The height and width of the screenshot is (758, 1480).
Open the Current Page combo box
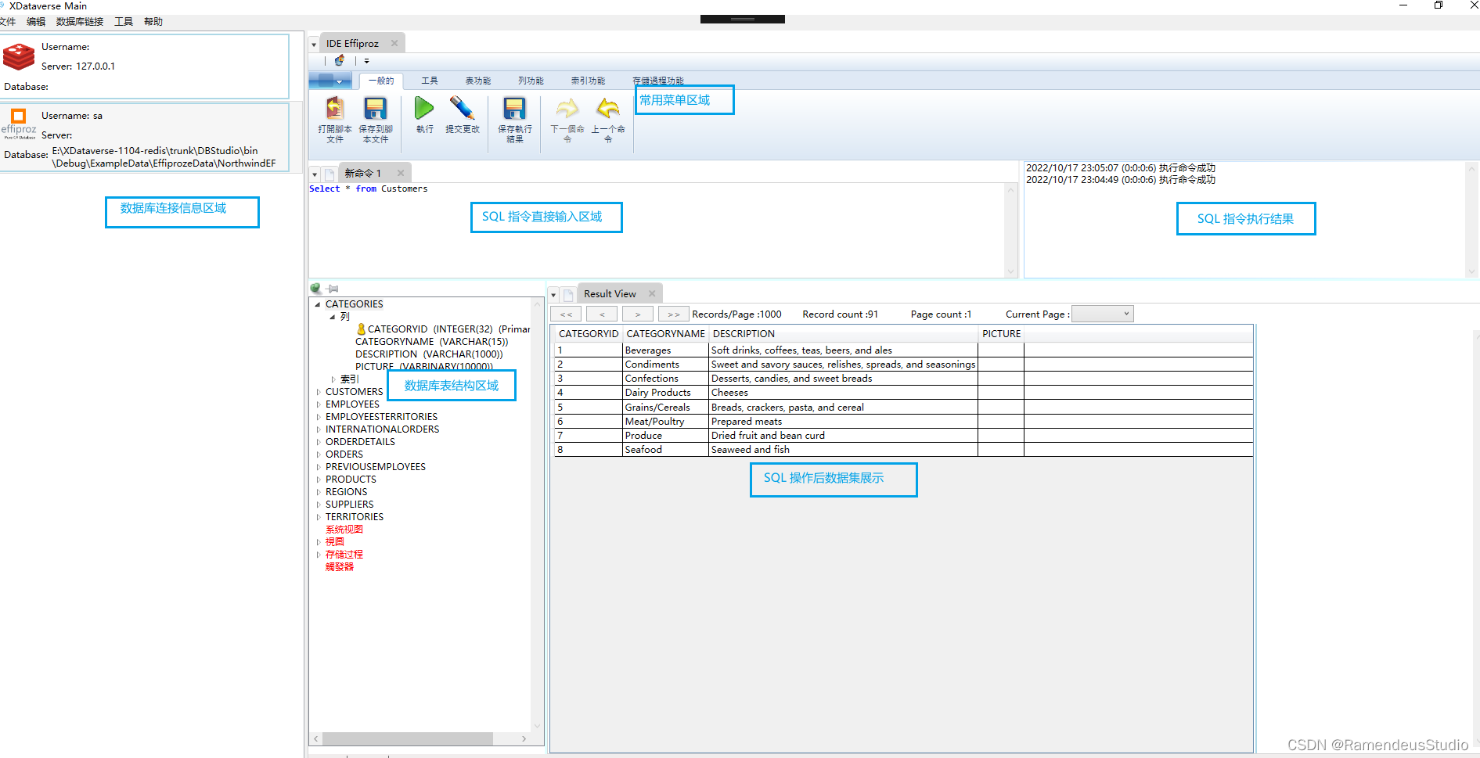(x=1102, y=314)
